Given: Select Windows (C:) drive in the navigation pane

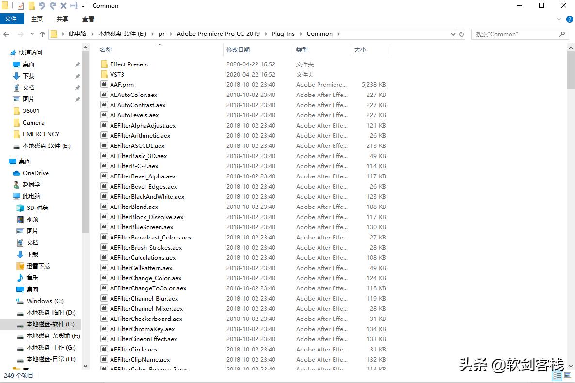Looking at the screenshot, I should point(45,301).
